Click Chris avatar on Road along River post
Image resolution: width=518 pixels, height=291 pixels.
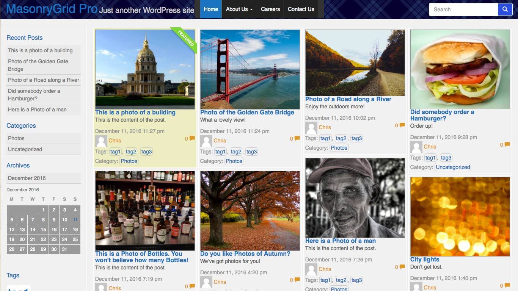311,128
